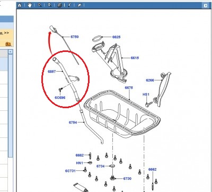Screen dimensions: 212x192
Task: Select part number 6750 dipstick label
Action: (75, 37)
